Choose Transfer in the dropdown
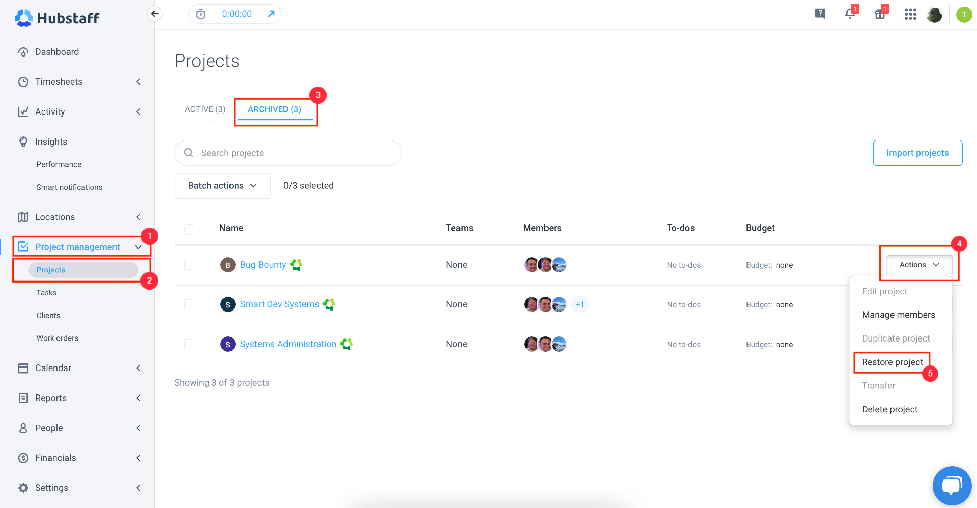 [878, 386]
